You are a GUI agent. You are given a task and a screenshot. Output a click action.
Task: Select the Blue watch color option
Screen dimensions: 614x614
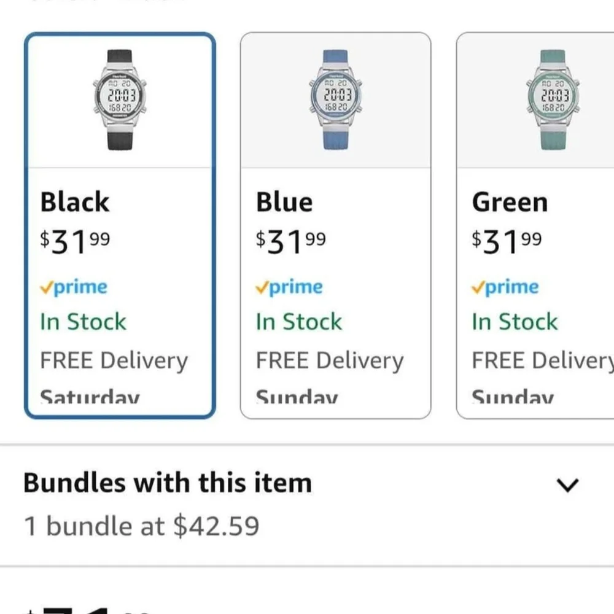tap(335, 225)
